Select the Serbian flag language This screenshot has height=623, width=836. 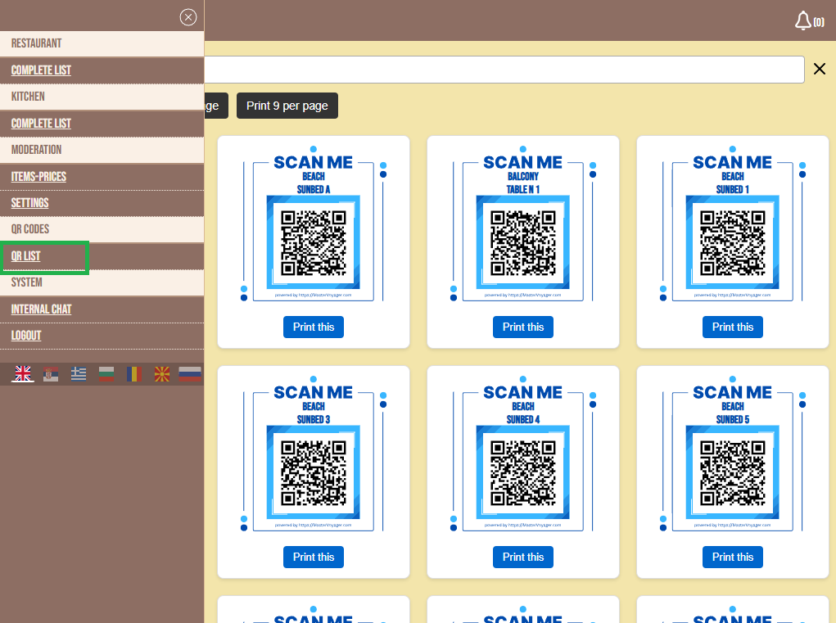pyautogui.click(x=51, y=374)
